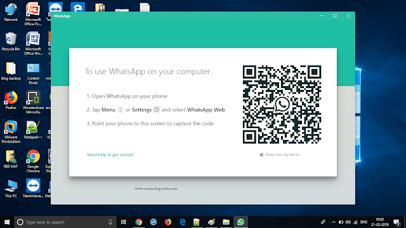
Task: Select the Recycle Bin desktop icon
Action: click(11, 41)
